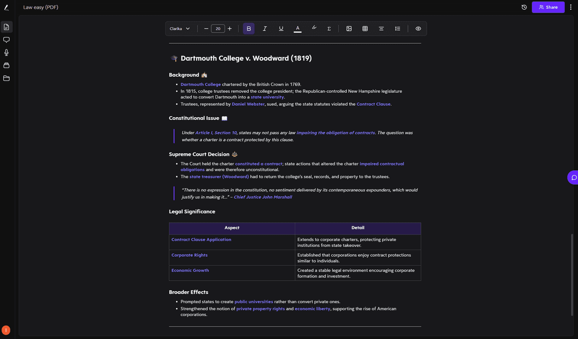The image size is (578, 339).
Task: Increase font size with plus button
Action: click(x=230, y=28)
